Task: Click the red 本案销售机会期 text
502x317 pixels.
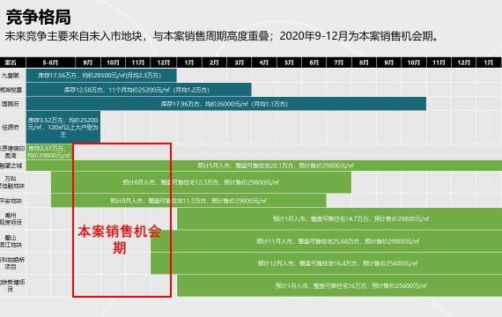Action: coord(120,240)
